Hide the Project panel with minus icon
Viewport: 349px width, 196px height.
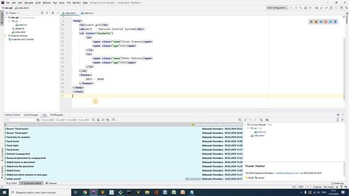(58, 13)
